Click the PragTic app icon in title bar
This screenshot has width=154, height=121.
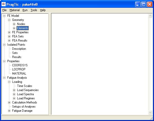[4, 4]
